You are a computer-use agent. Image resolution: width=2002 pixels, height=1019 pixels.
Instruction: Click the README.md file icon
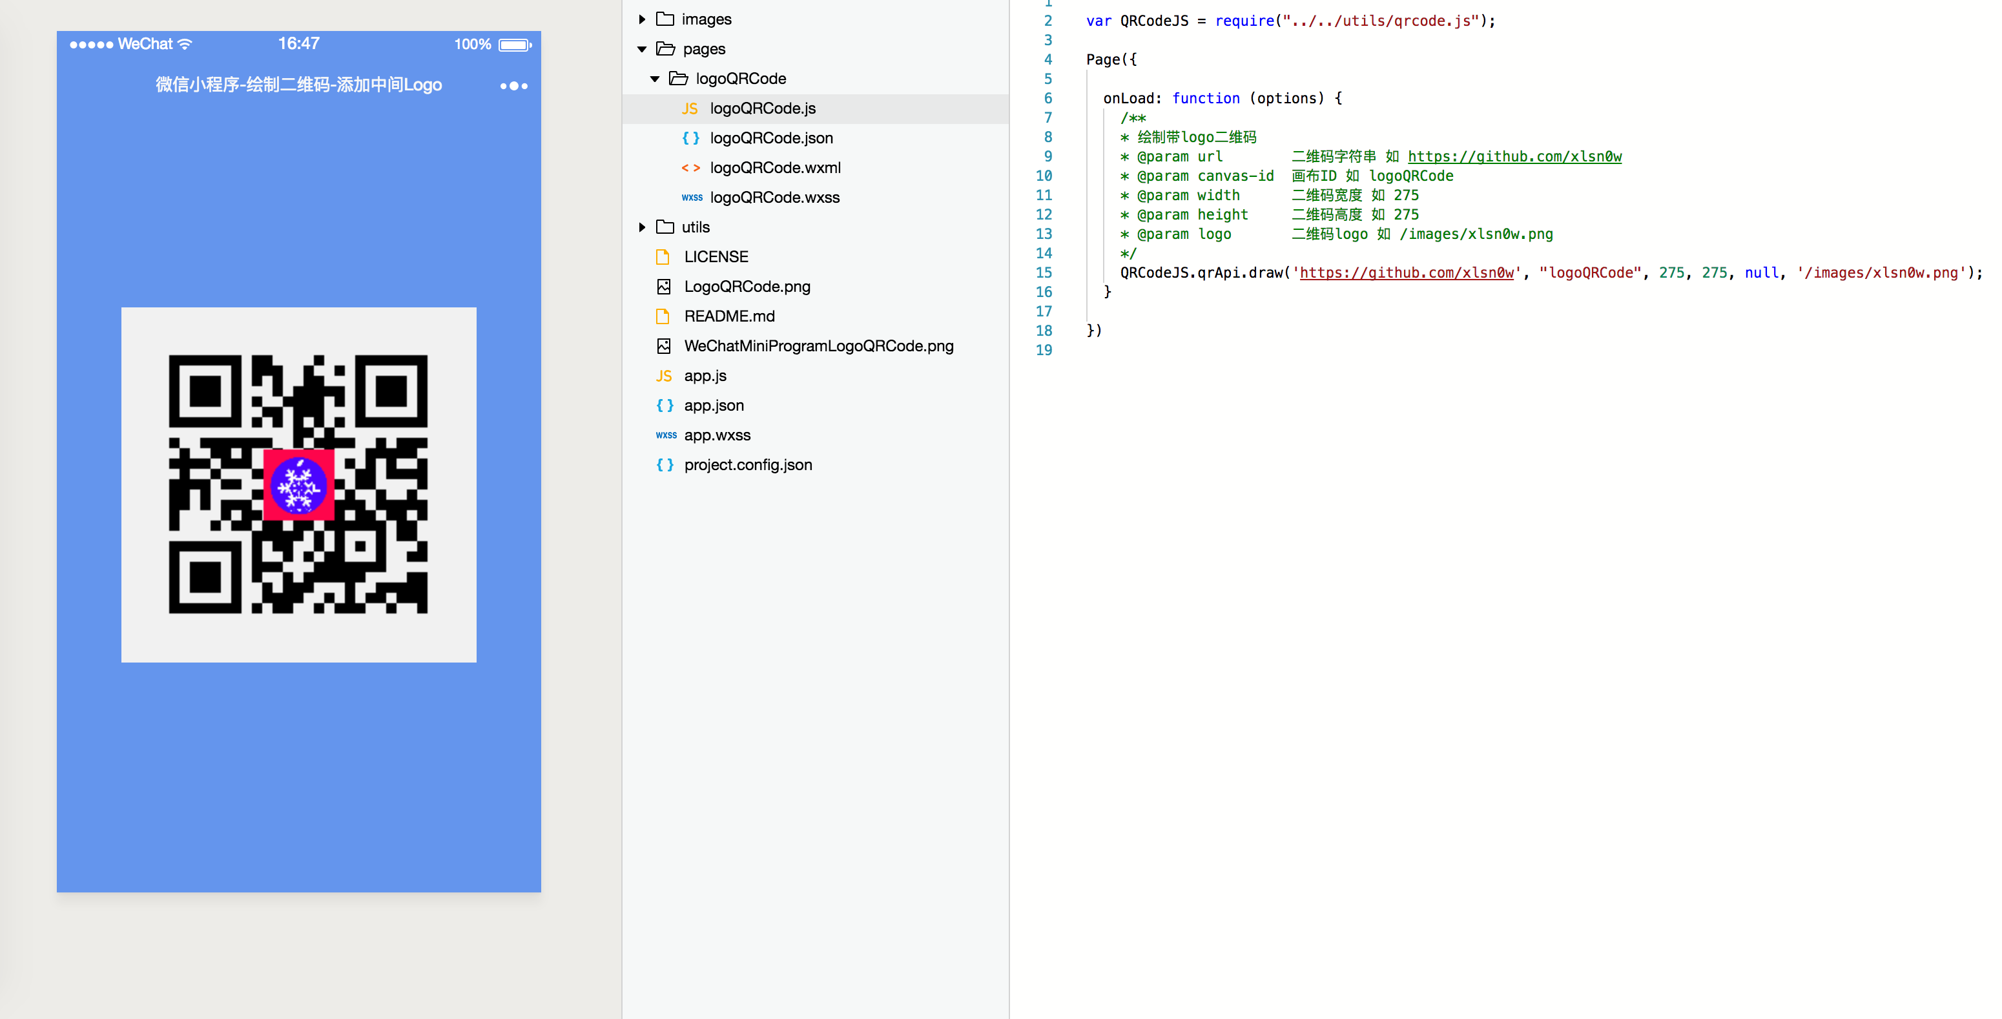(x=663, y=316)
